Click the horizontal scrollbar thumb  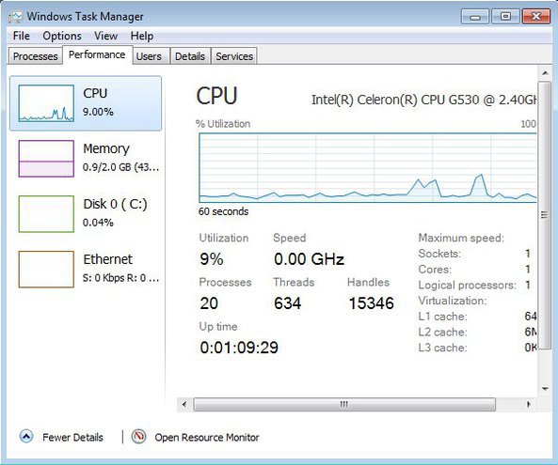(x=344, y=404)
